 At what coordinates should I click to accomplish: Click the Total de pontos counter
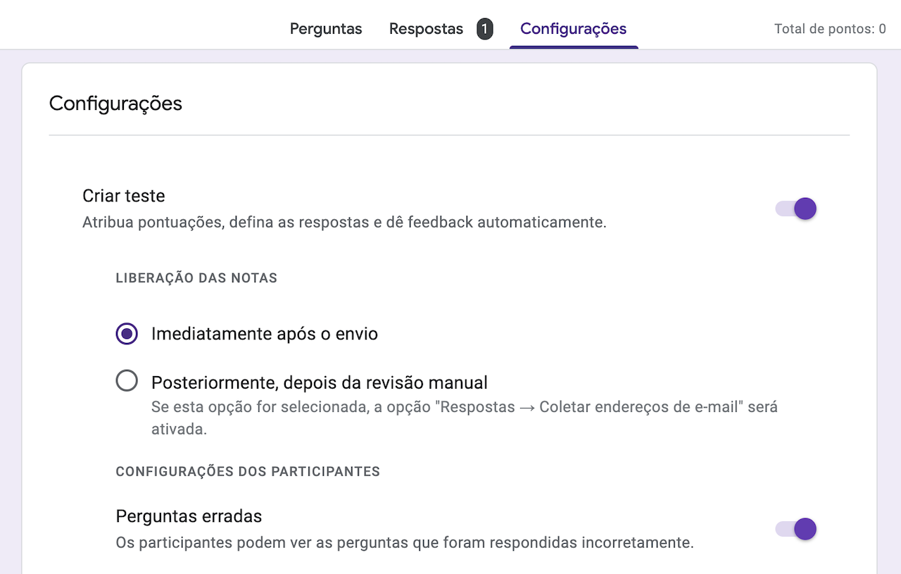(x=829, y=29)
